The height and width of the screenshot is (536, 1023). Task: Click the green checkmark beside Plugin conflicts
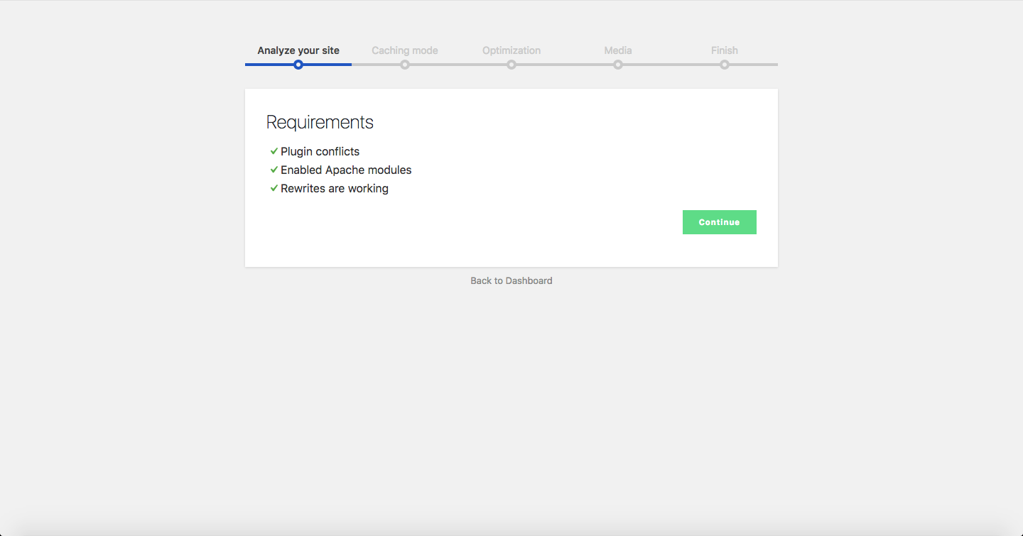[274, 151]
